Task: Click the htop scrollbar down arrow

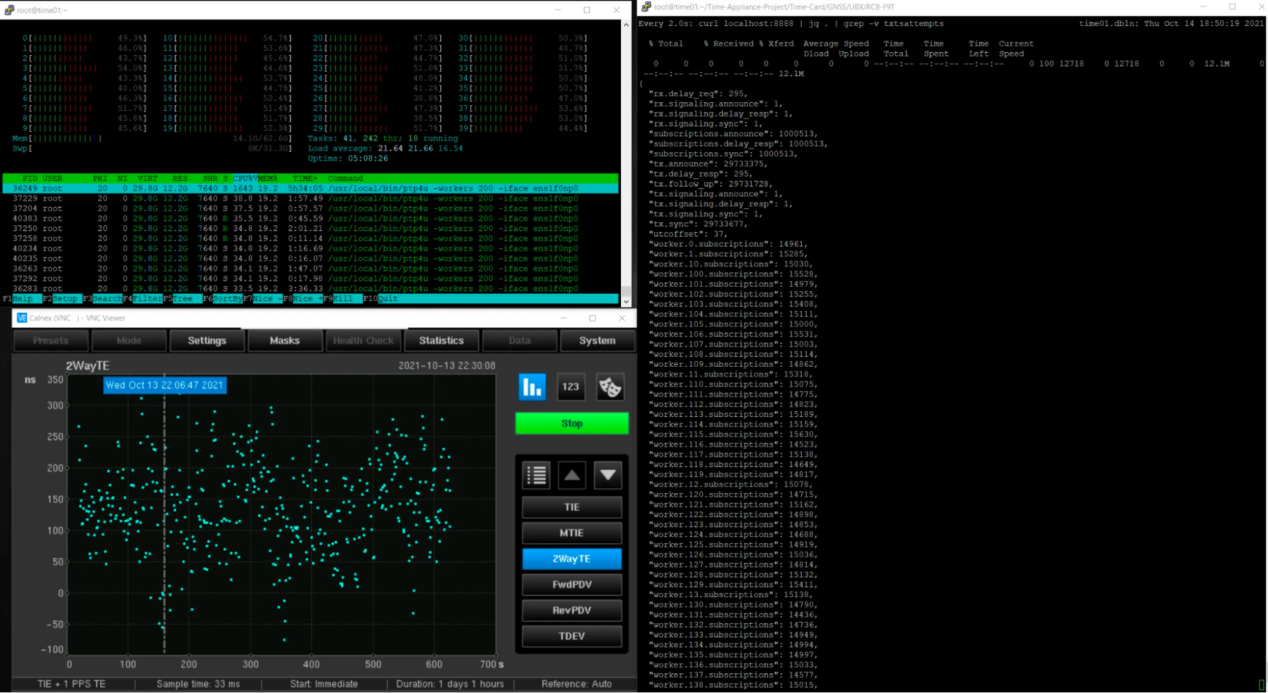Action: point(627,301)
